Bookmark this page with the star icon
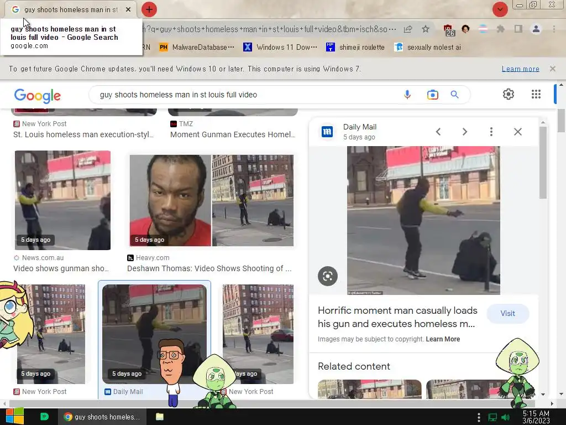The width and height of the screenshot is (566, 425). (426, 29)
